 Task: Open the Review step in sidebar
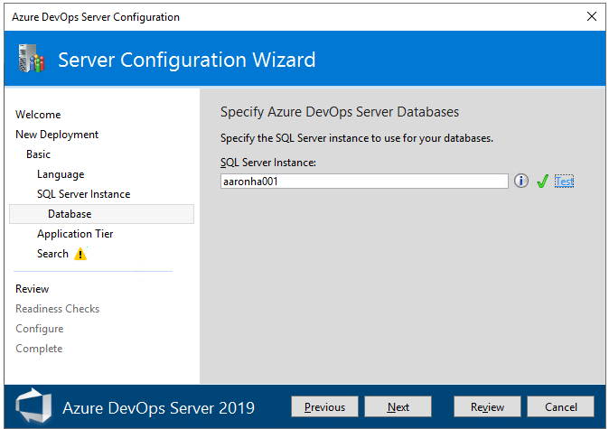tap(33, 289)
